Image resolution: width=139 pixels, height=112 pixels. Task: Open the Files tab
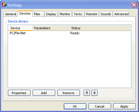tap(38, 14)
